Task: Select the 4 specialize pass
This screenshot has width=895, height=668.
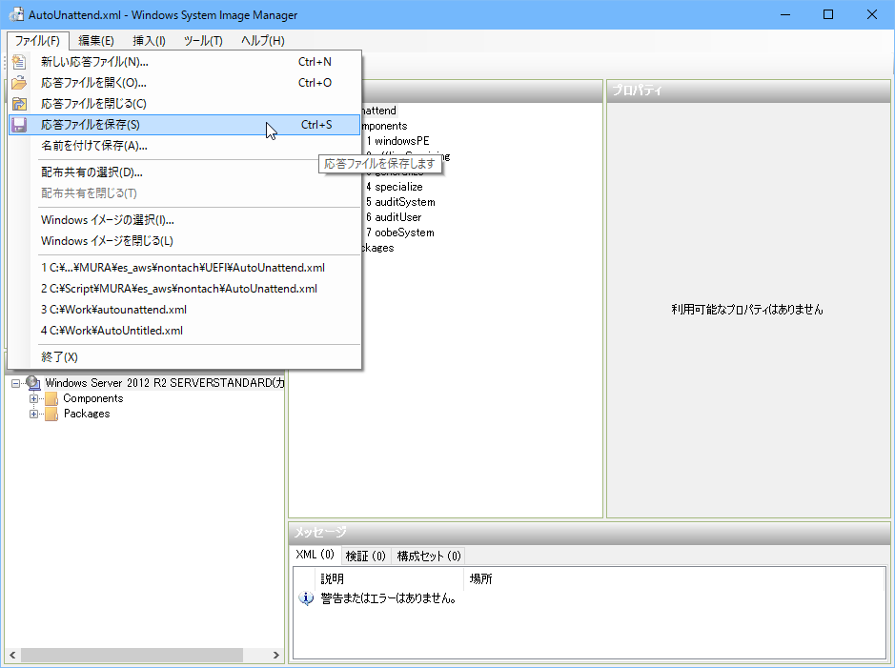Action: point(395,187)
